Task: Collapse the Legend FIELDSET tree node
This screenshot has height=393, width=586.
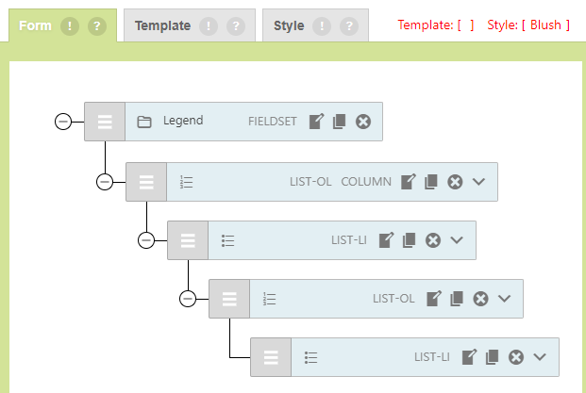Action: pos(63,122)
